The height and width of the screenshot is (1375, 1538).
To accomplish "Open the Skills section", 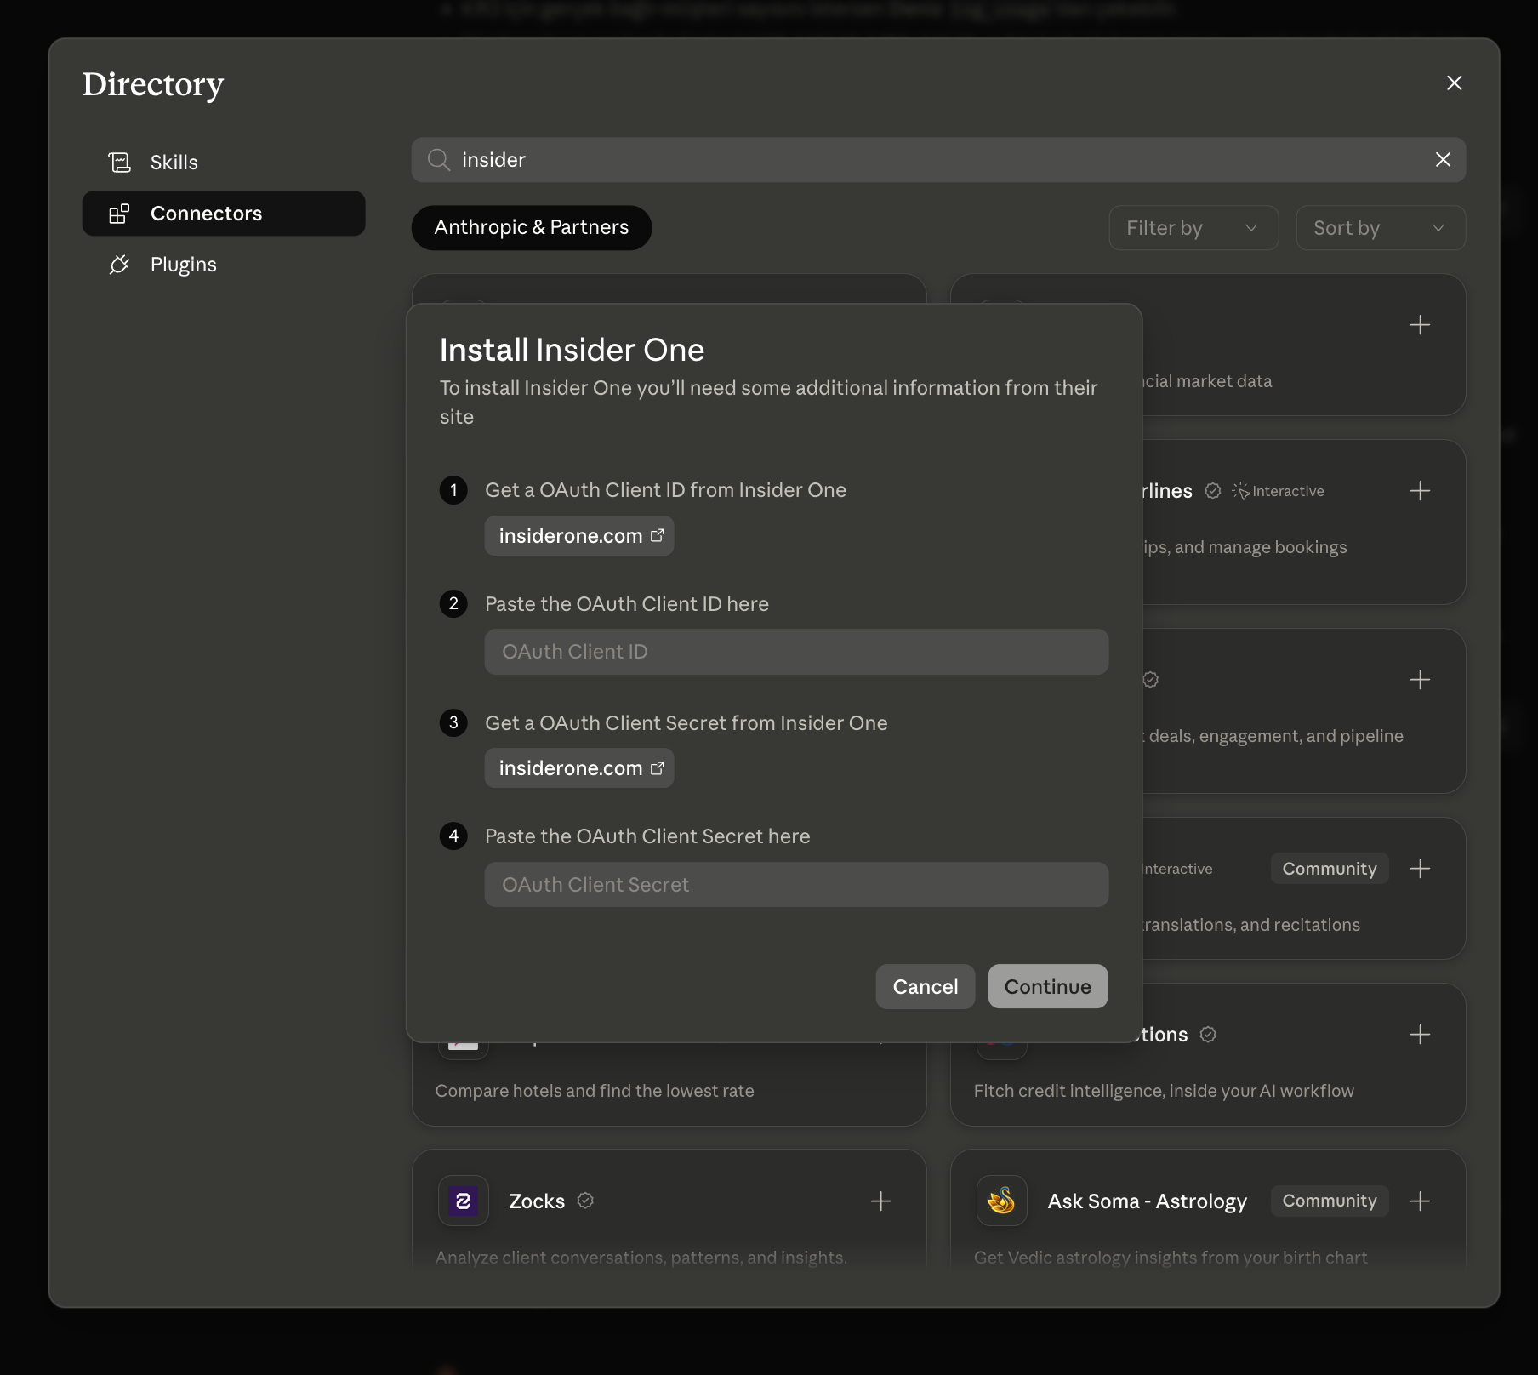I will pyautogui.click(x=224, y=163).
